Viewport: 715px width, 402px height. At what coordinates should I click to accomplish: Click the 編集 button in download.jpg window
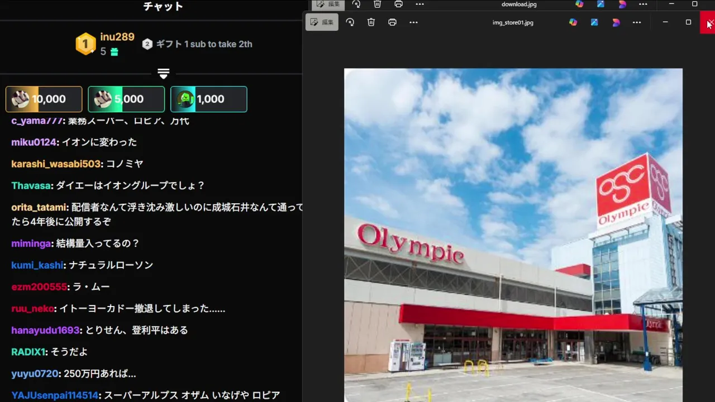(x=328, y=4)
